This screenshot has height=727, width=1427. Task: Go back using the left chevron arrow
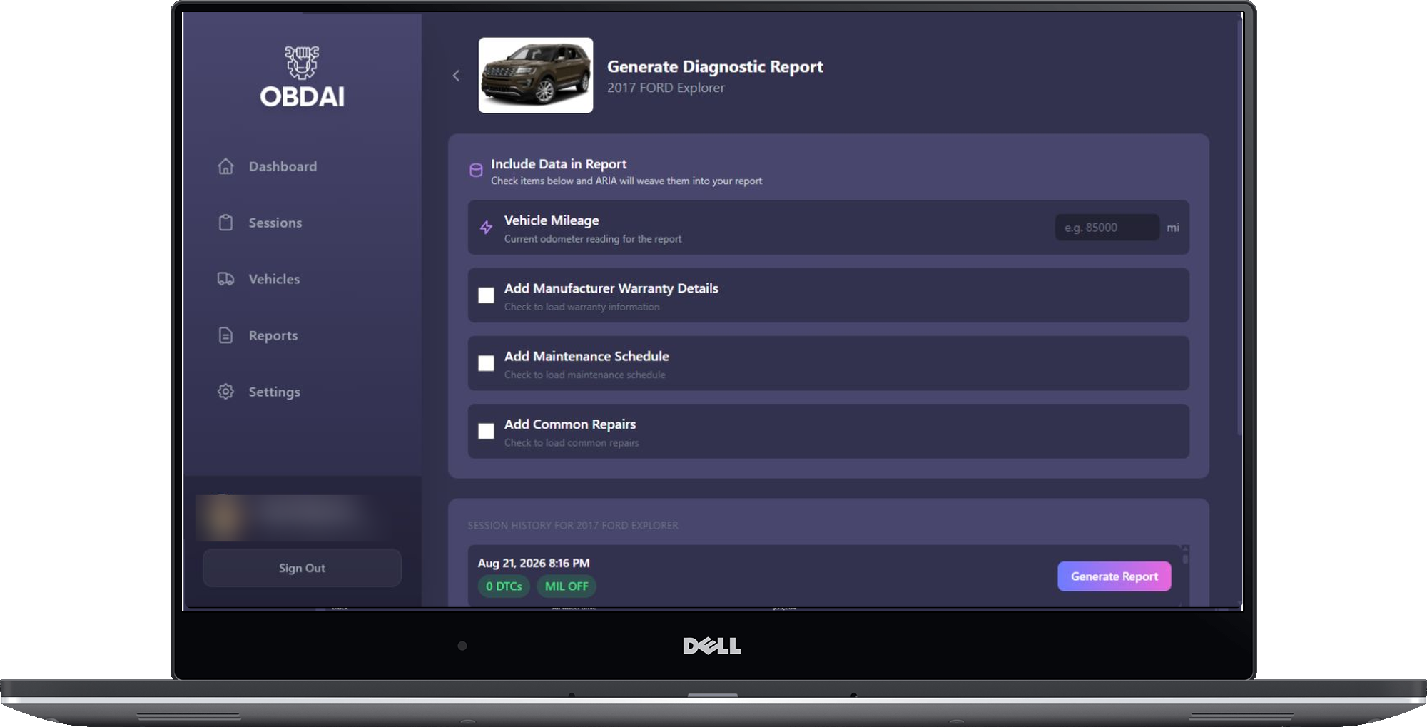pyautogui.click(x=456, y=76)
